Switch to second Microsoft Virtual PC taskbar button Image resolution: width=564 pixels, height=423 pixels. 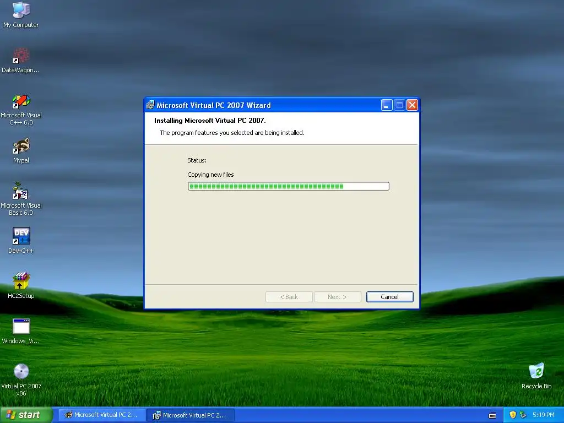(191, 415)
